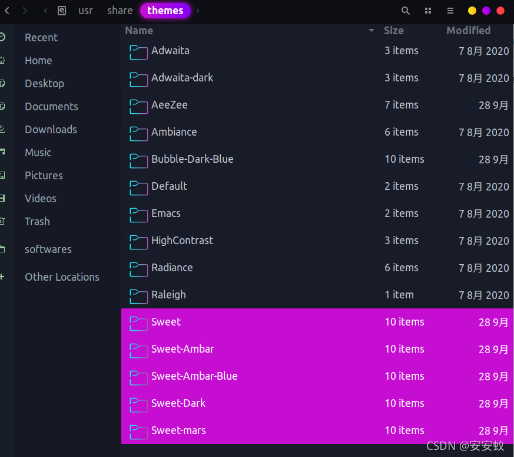This screenshot has width=514, height=457.
Task: Open the hamburger menu
Action: coord(450,11)
